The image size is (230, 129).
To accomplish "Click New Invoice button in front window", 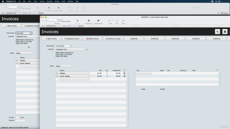I will click(51, 39).
